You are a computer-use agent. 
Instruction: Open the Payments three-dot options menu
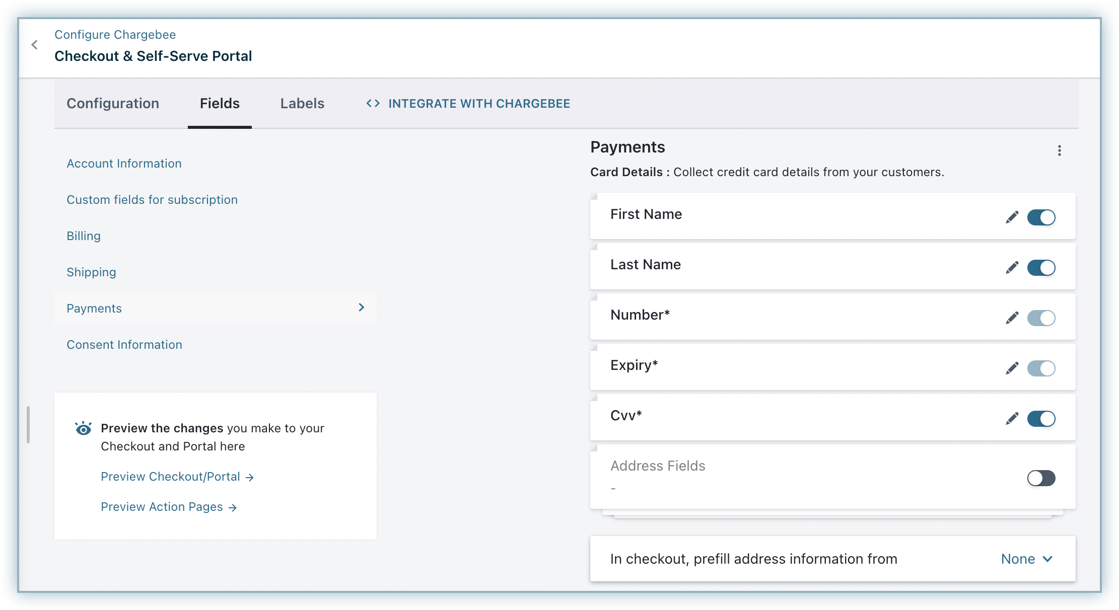(x=1059, y=150)
